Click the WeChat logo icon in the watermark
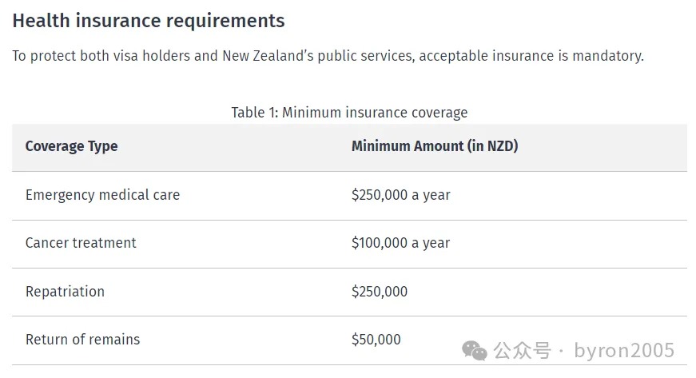 tap(476, 350)
